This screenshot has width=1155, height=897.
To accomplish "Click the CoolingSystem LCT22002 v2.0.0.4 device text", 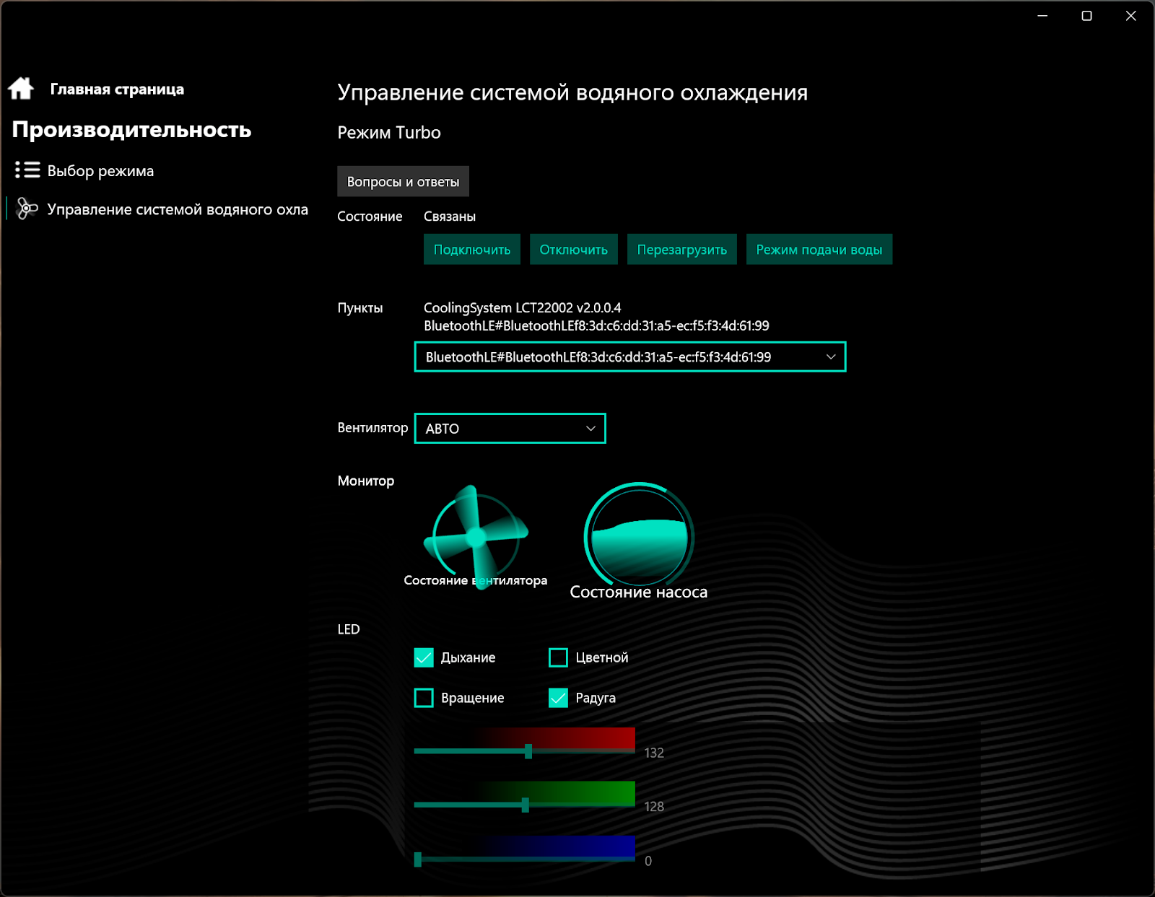I will coord(522,307).
